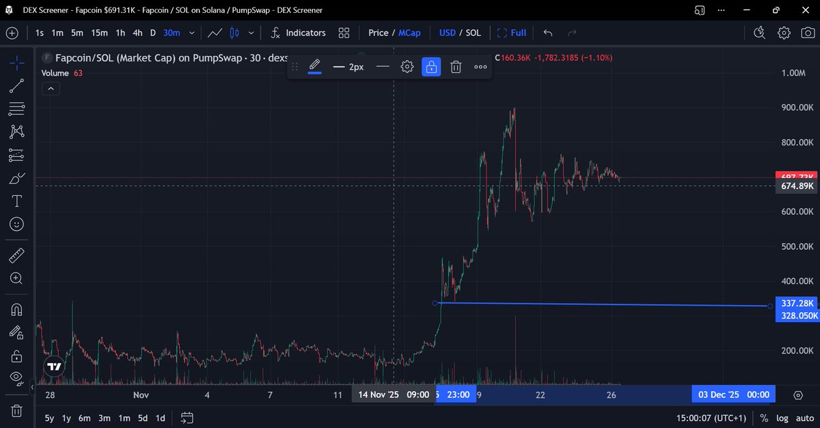Toggle the magnet mode
Viewport: 820px width, 428px height.
[x=16, y=310]
